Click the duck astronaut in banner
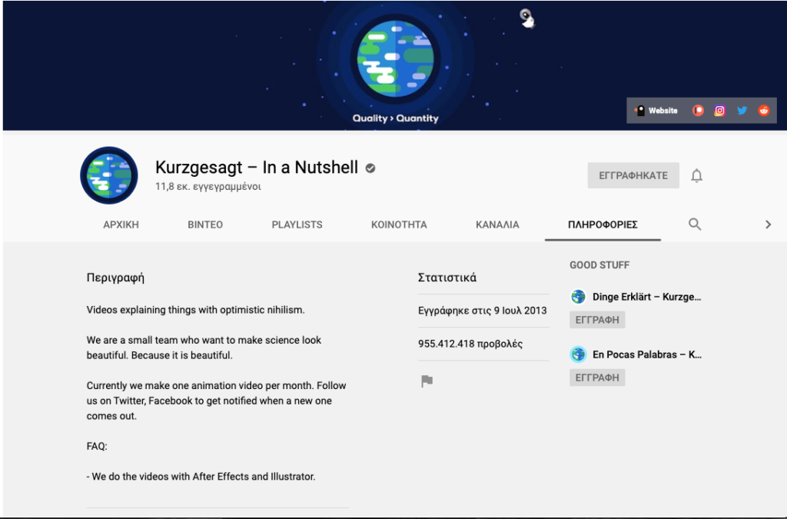Viewport: 787px width, 519px height. click(x=526, y=18)
